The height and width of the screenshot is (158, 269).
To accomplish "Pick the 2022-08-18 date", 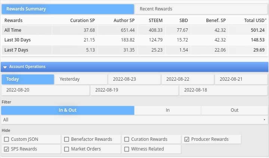I will pyautogui.click(x=223, y=90).
